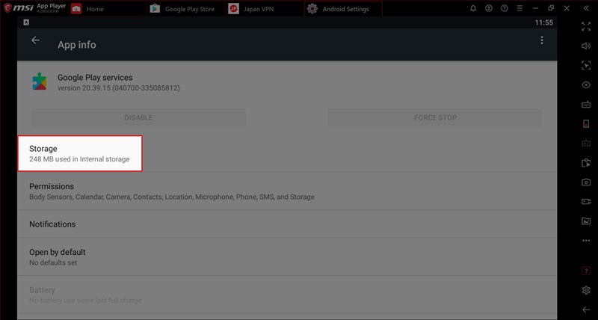The image size is (598, 320).
Task: Click the 11:55 clock
Action: click(x=543, y=22)
